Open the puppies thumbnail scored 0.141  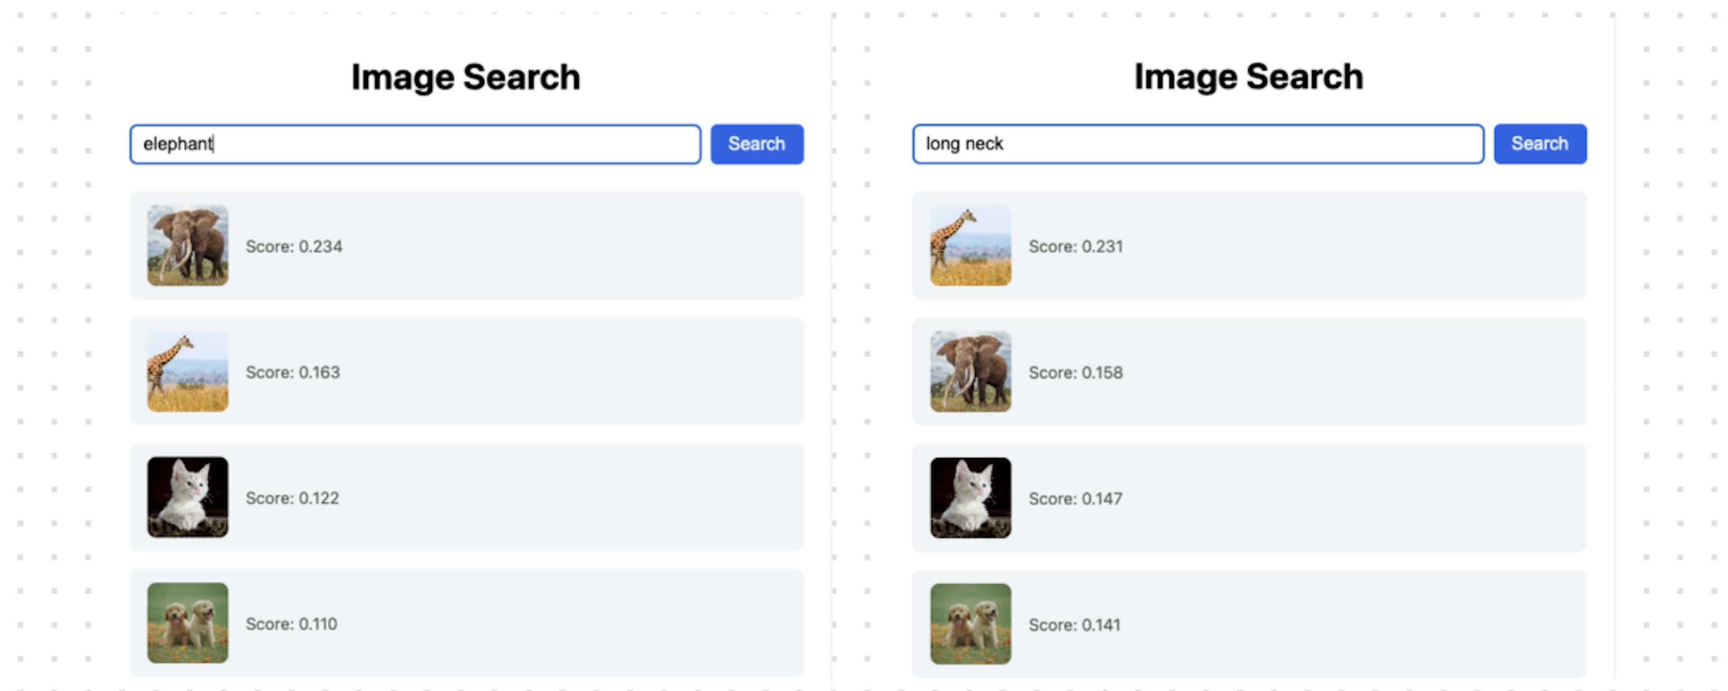click(x=970, y=623)
